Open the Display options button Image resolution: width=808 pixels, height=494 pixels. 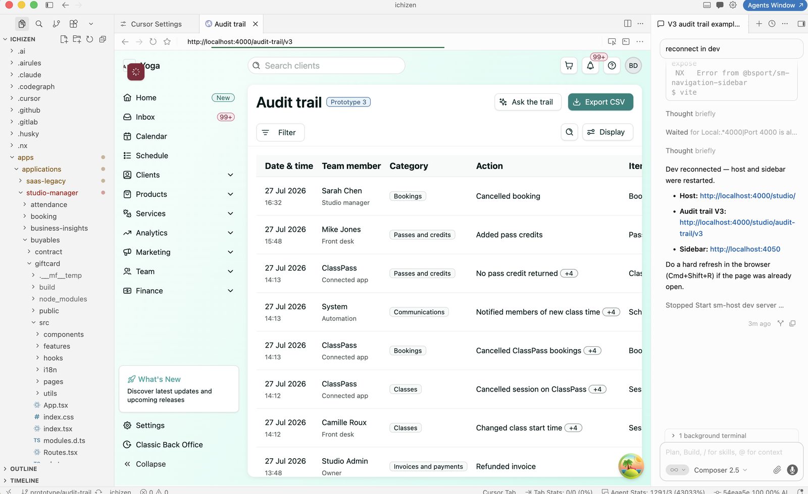tap(608, 132)
